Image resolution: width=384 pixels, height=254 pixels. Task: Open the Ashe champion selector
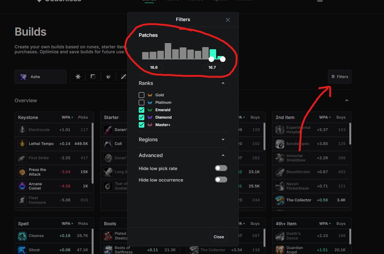click(40, 77)
